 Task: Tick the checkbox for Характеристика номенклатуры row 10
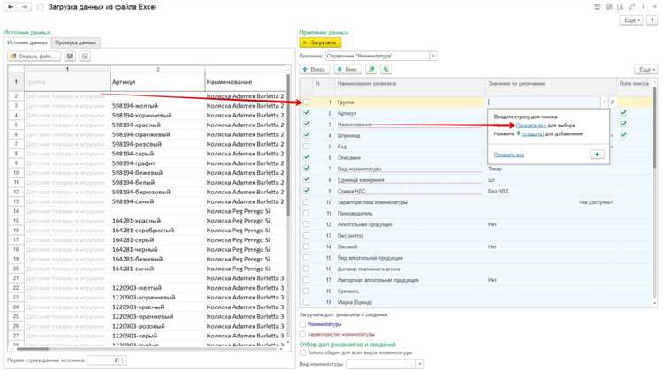pos(306,202)
